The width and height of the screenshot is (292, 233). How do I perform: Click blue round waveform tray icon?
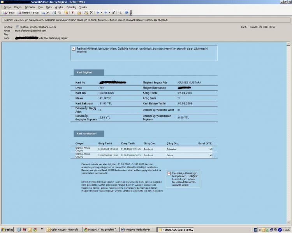pyautogui.click(x=280, y=230)
